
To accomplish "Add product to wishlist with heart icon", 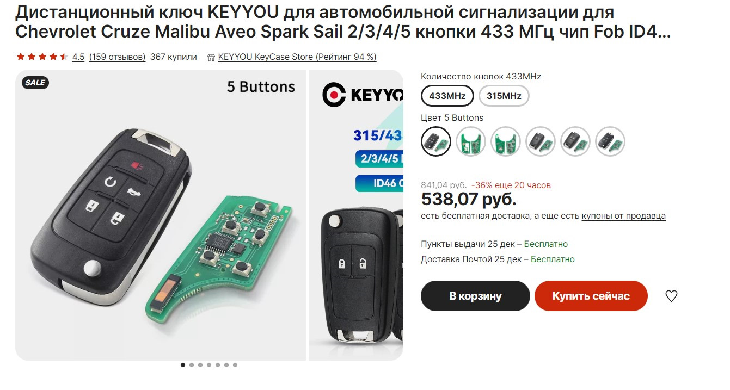I will tap(671, 296).
